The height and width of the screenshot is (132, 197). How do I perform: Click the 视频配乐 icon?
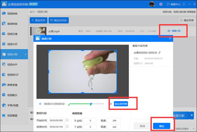(x=4, y=95)
